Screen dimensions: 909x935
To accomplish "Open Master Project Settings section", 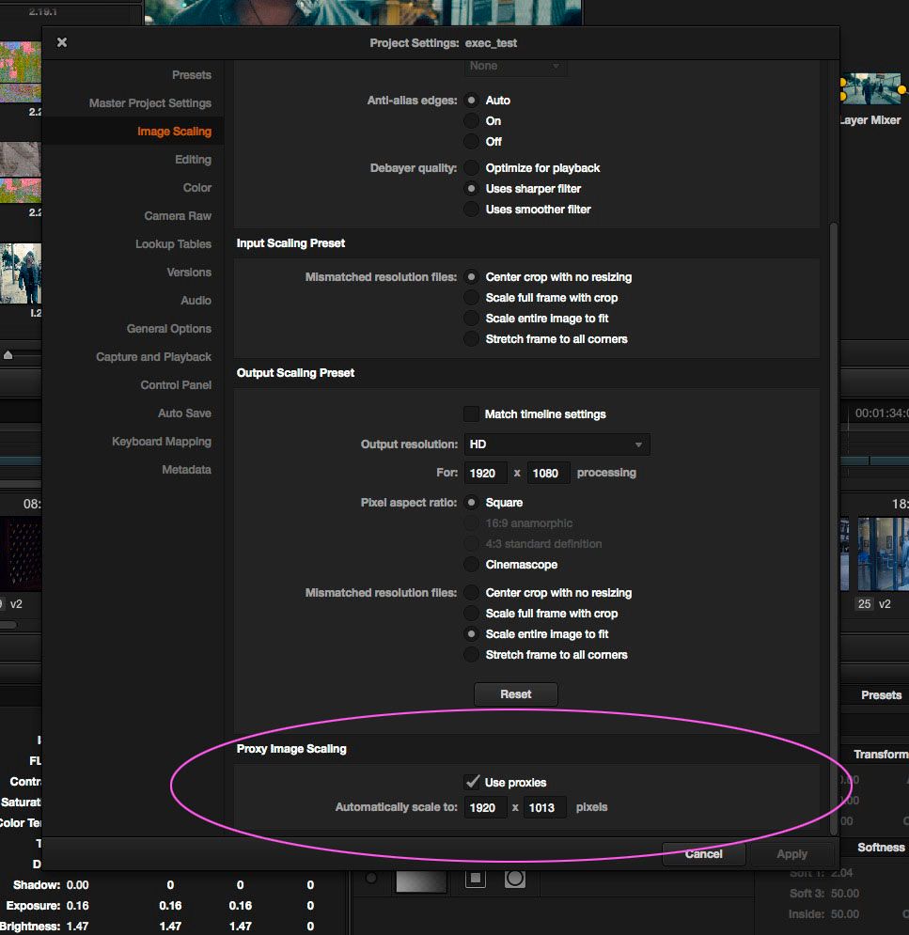I will click(150, 103).
